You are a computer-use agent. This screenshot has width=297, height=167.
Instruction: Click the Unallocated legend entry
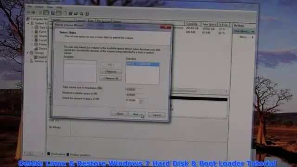point(56,154)
